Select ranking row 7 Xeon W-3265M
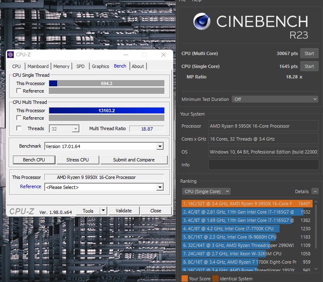This screenshot has width=323, height=282. tap(247, 254)
